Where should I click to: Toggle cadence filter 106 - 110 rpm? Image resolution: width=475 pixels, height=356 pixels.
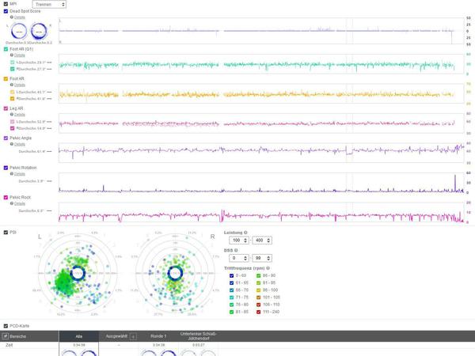click(259, 305)
